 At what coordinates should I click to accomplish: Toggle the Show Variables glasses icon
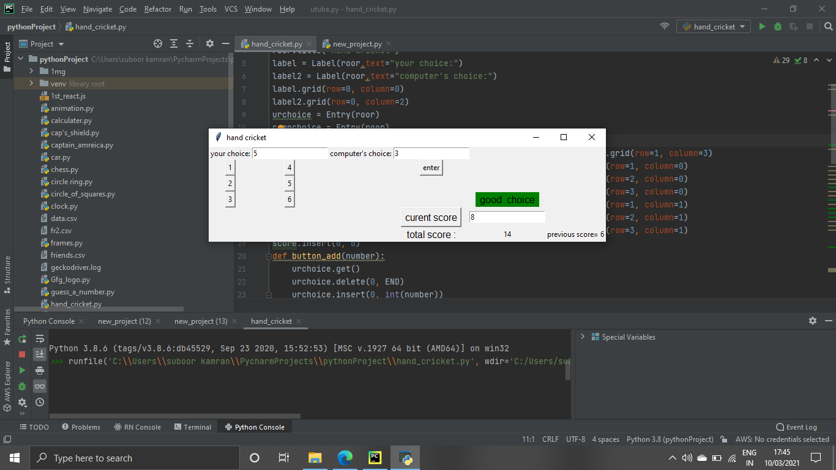(39, 386)
